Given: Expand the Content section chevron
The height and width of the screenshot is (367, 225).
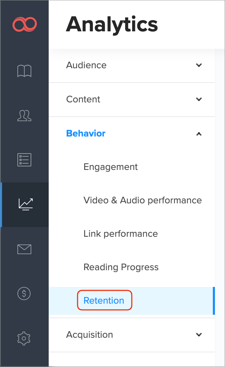Looking at the screenshot, I should (199, 99).
